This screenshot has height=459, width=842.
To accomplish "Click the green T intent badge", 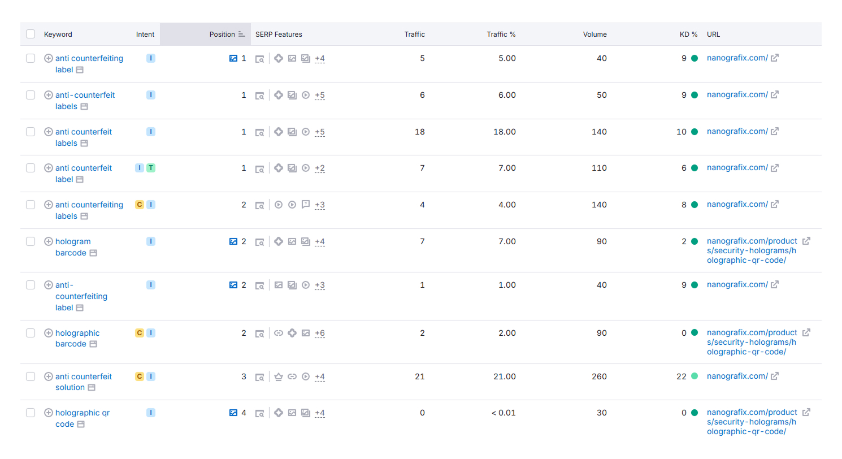I will pyautogui.click(x=151, y=168).
